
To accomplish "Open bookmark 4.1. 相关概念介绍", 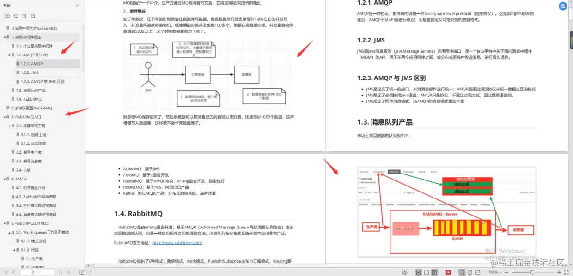I will (30, 188).
